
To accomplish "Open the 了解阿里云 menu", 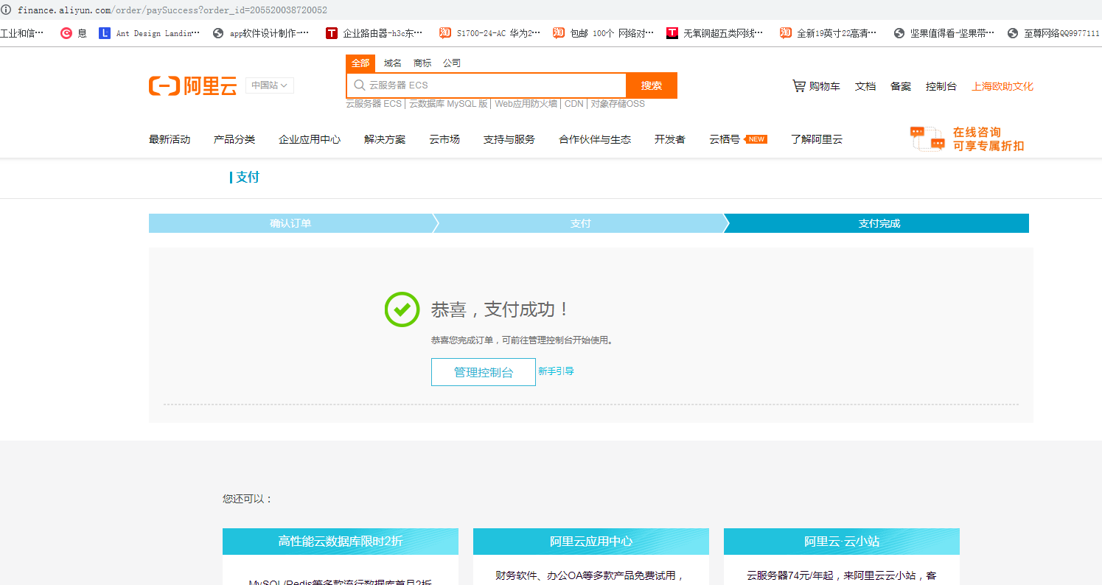I will pyautogui.click(x=817, y=139).
